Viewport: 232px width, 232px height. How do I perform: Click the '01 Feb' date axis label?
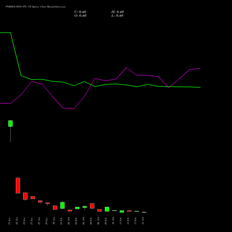click(61, 221)
